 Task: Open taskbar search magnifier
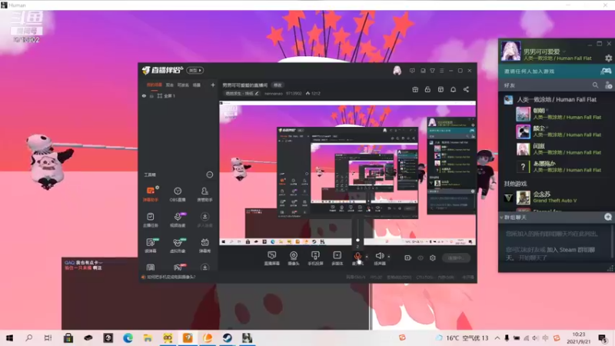(x=28, y=338)
